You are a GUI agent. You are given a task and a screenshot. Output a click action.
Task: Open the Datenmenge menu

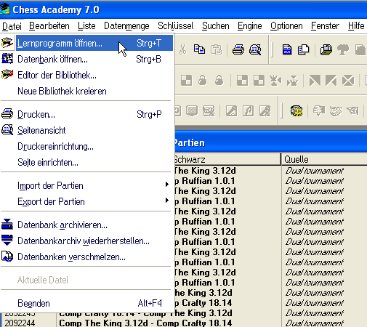pyautogui.click(x=126, y=26)
